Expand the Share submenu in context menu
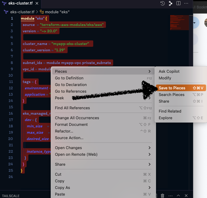This screenshot has width=207, height=198. (103, 164)
